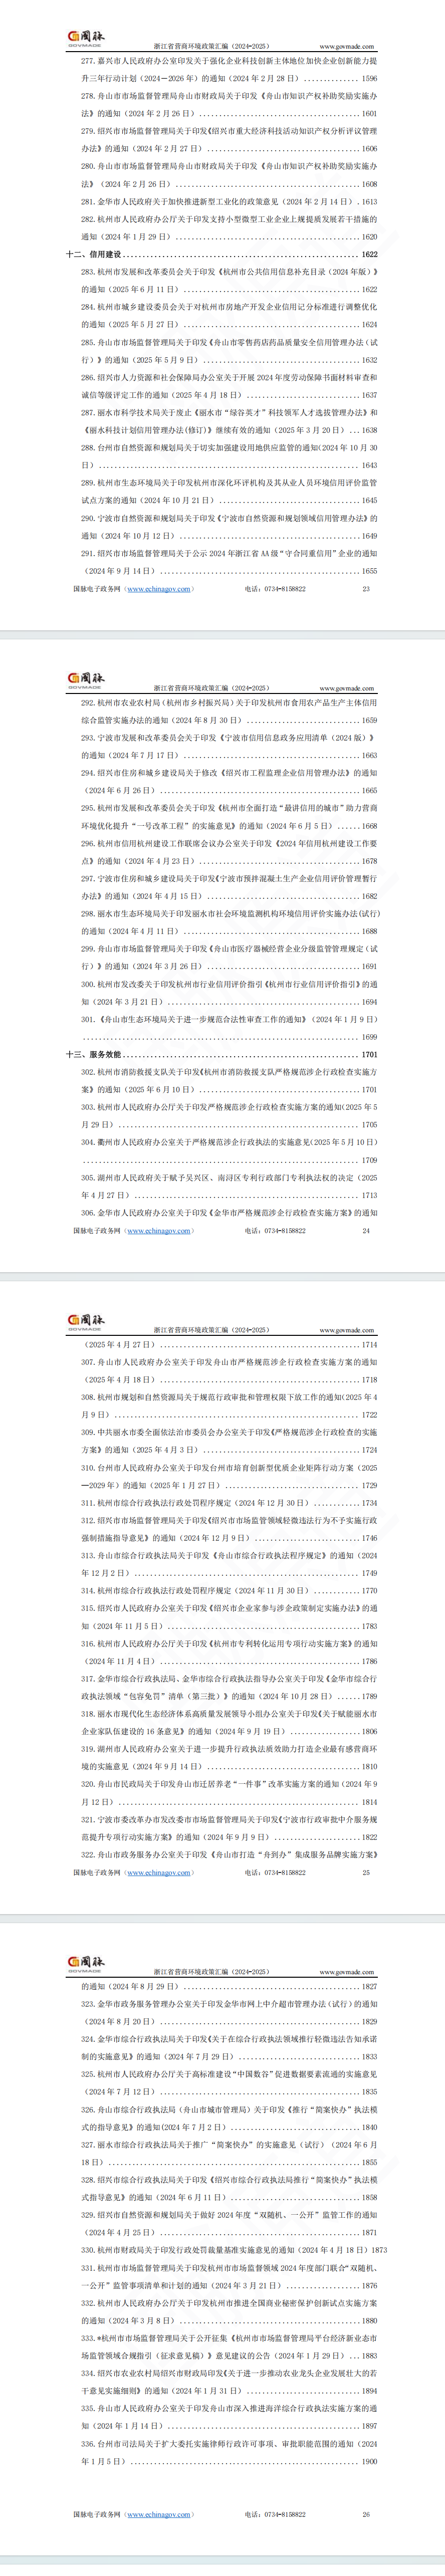Click entry 305 湖州市吴兴区南浔区专利

point(229,1186)
